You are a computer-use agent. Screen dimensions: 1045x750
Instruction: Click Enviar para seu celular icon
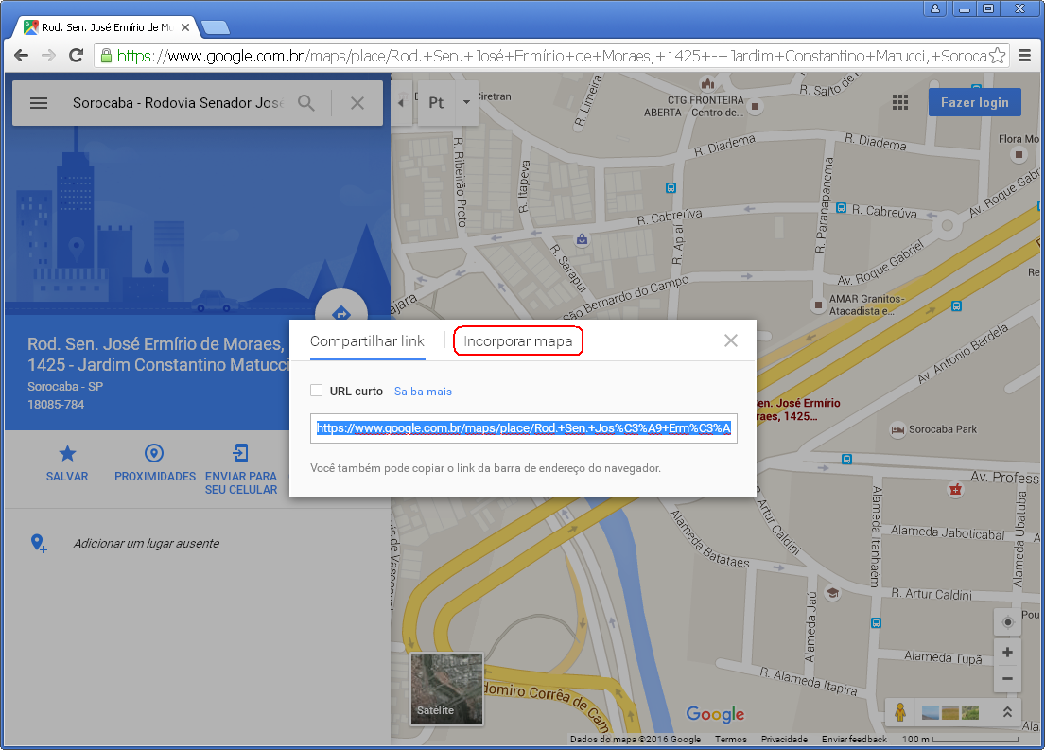241,454
